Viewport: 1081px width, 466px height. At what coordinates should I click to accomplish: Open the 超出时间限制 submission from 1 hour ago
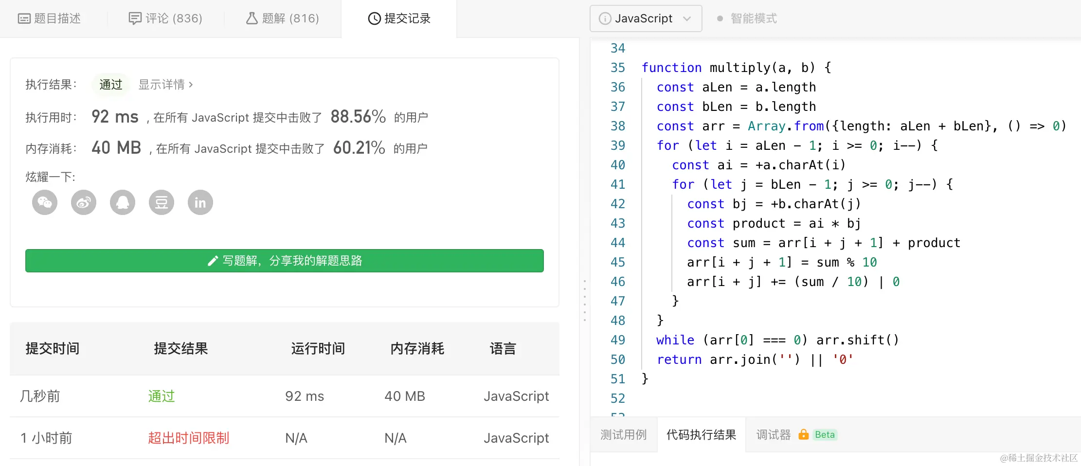click(189, 438)
